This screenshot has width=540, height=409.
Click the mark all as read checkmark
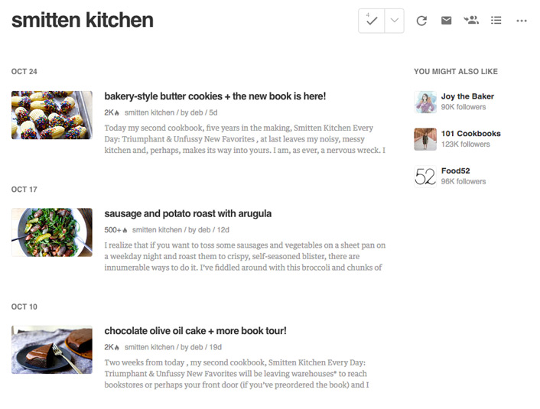372,21
